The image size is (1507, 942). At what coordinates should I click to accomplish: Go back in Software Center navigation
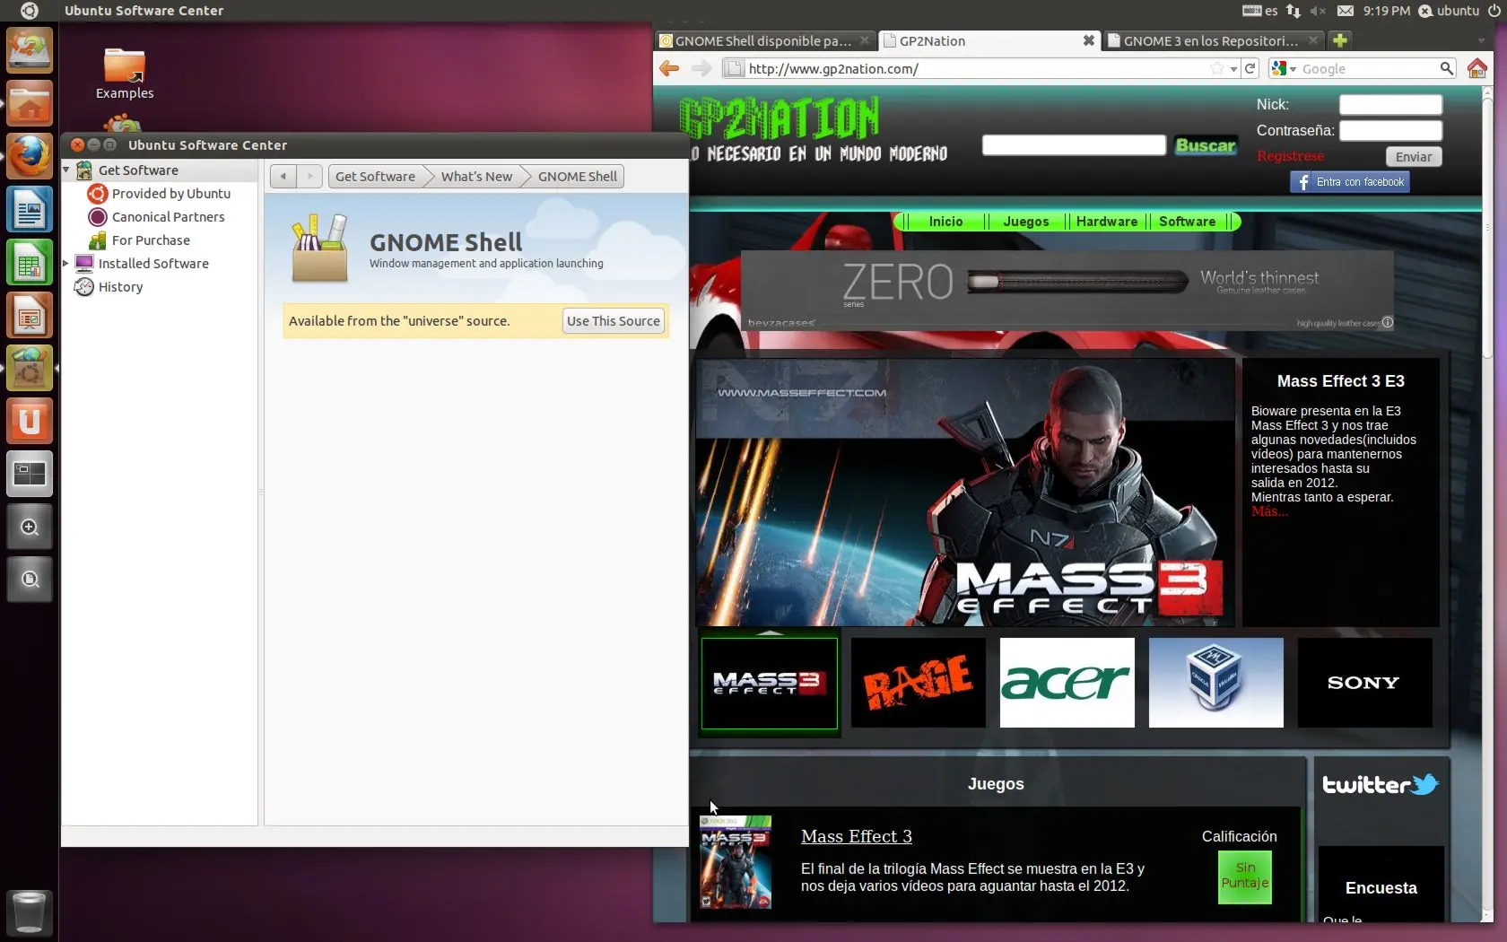click(283, 177)
